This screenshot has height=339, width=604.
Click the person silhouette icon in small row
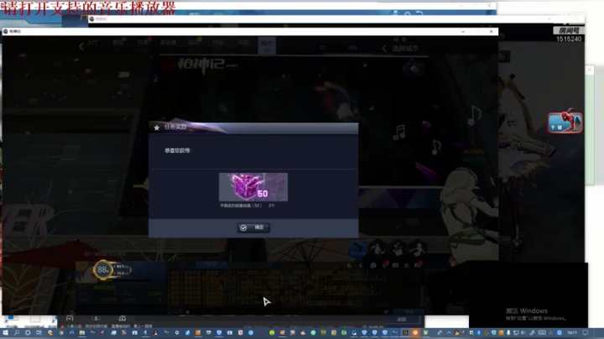point(406,265)
